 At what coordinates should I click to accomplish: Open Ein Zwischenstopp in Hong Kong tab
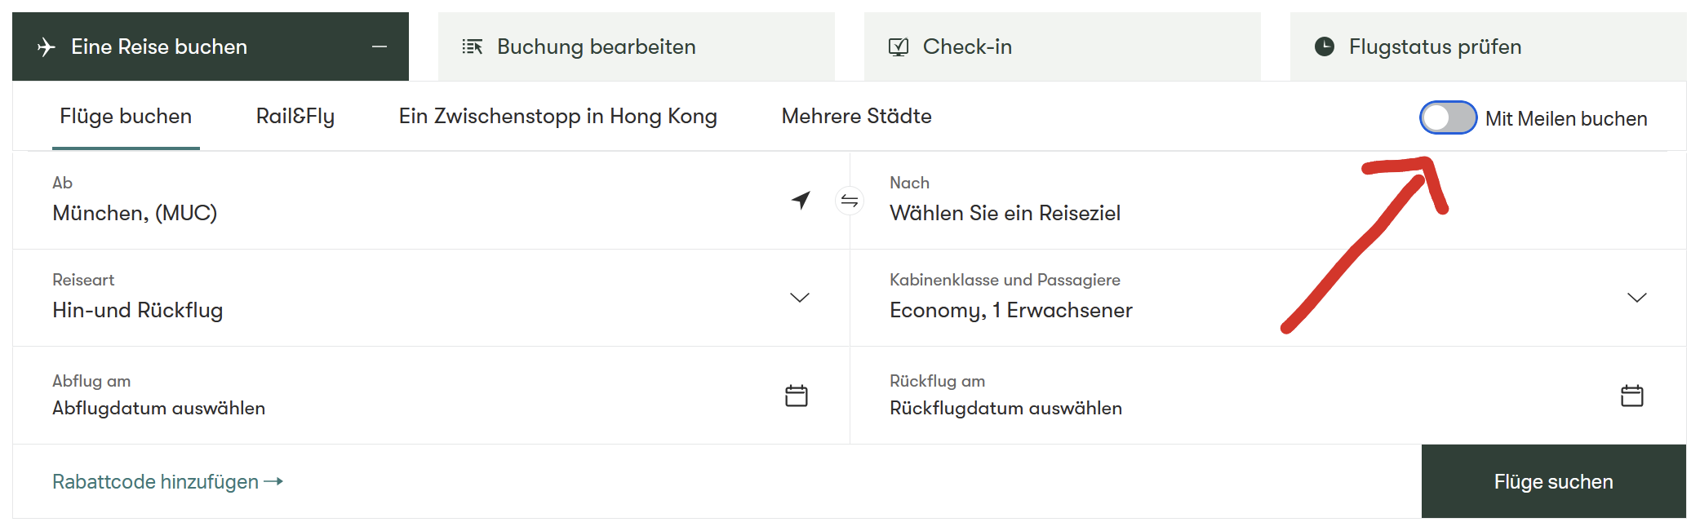(x=557, y=117)
